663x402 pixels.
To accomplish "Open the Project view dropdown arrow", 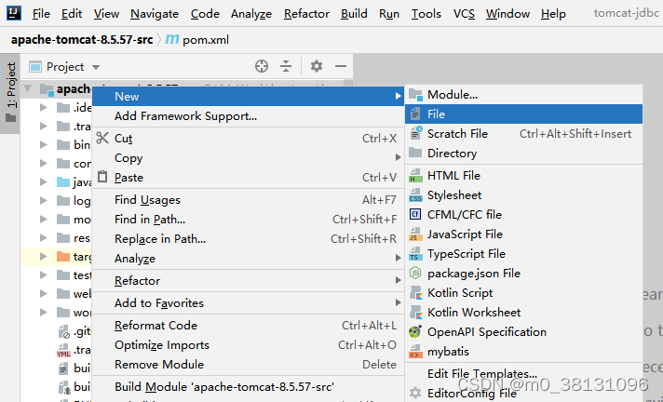I will click(96, 67).
